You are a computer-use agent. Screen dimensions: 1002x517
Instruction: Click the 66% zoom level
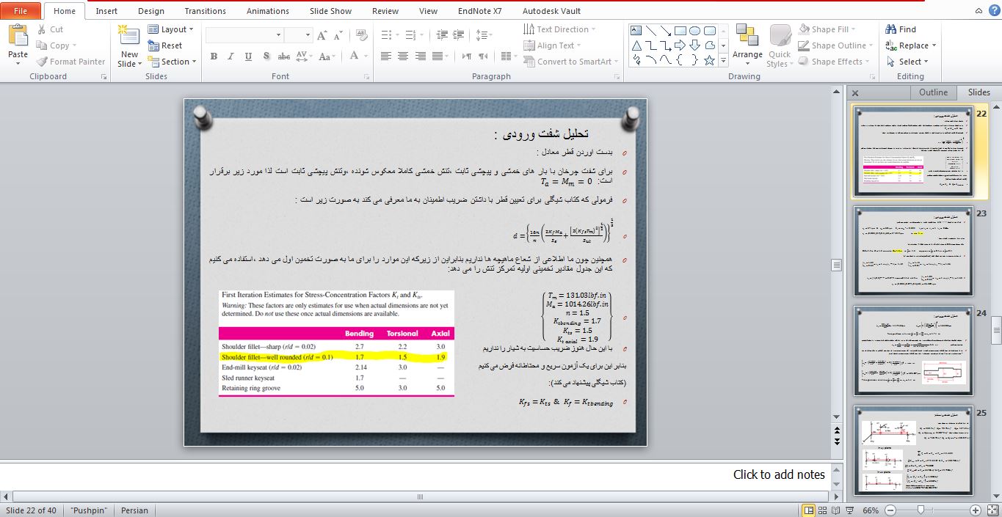[x=871, y=510]
